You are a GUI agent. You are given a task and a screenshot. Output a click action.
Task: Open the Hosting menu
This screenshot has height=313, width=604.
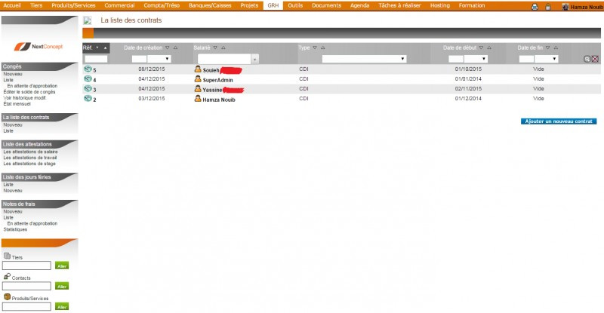pyautogui.click(x=440, y=5)
